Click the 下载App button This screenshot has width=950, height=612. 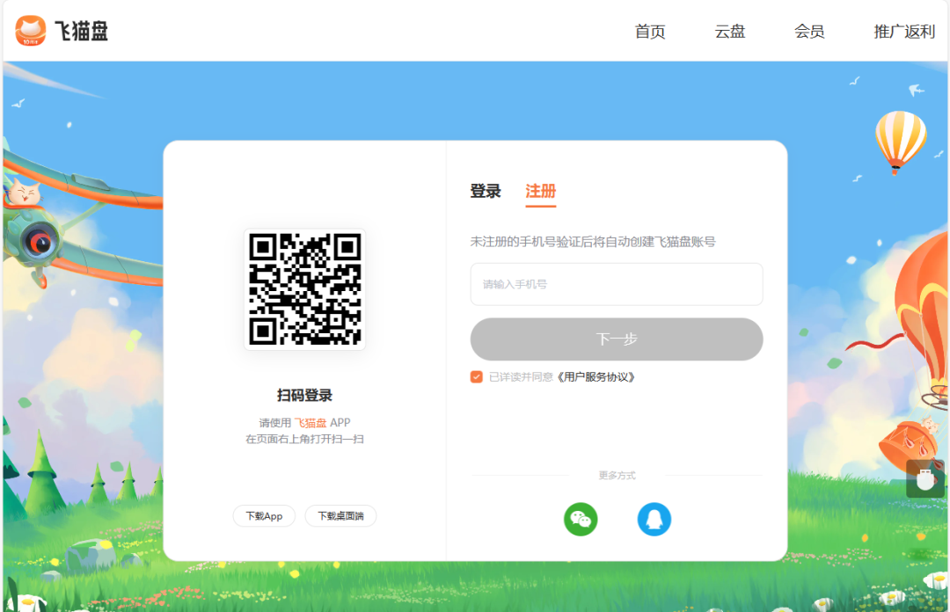[264, 515]
